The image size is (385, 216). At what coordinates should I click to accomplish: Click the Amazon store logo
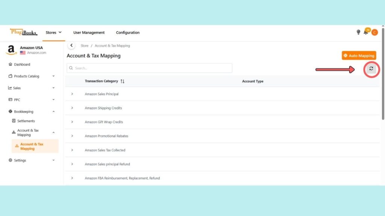pyautogui.click(x=11, y=50)
